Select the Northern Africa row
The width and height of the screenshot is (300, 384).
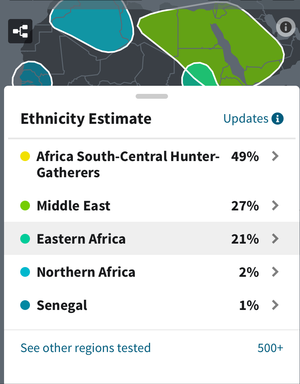(152, 272)
